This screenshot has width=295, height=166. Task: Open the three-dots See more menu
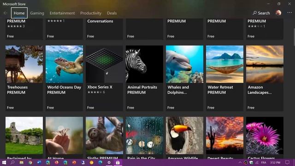pyautogui.click(x=289, y=13)
